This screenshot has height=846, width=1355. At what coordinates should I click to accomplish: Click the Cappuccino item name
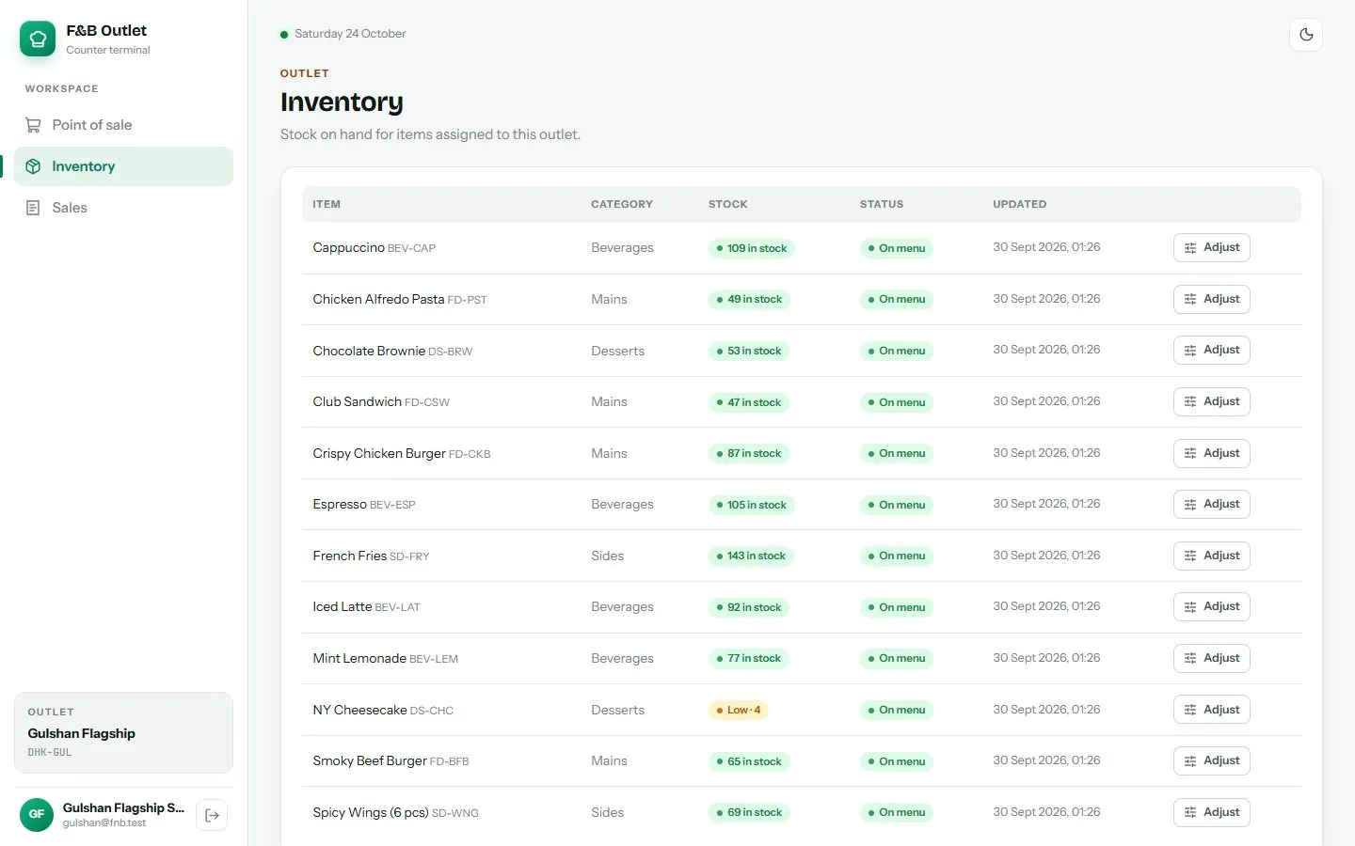click(348, 248)
